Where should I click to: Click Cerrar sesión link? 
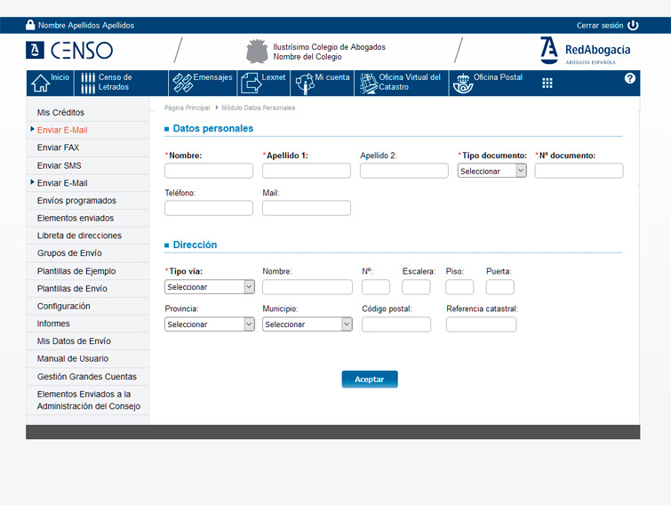(x=600, y=26)
